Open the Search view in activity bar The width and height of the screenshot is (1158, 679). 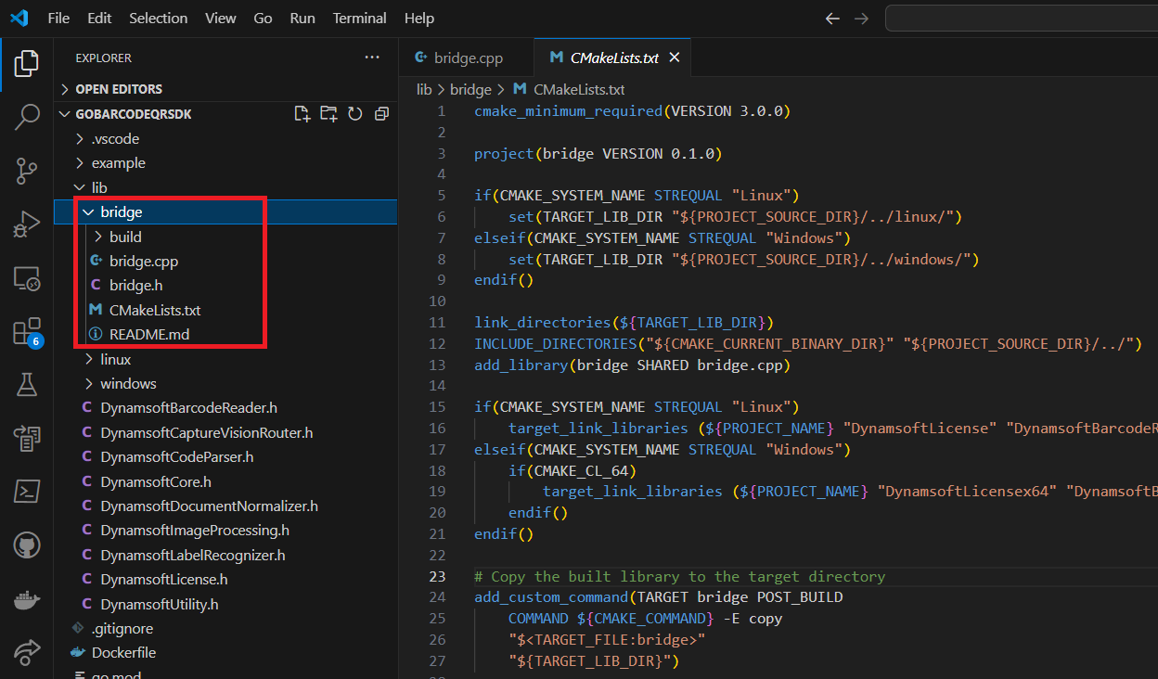point(27,117)
